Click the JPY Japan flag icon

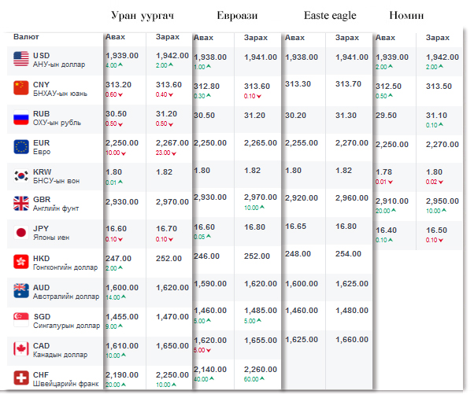21,233
